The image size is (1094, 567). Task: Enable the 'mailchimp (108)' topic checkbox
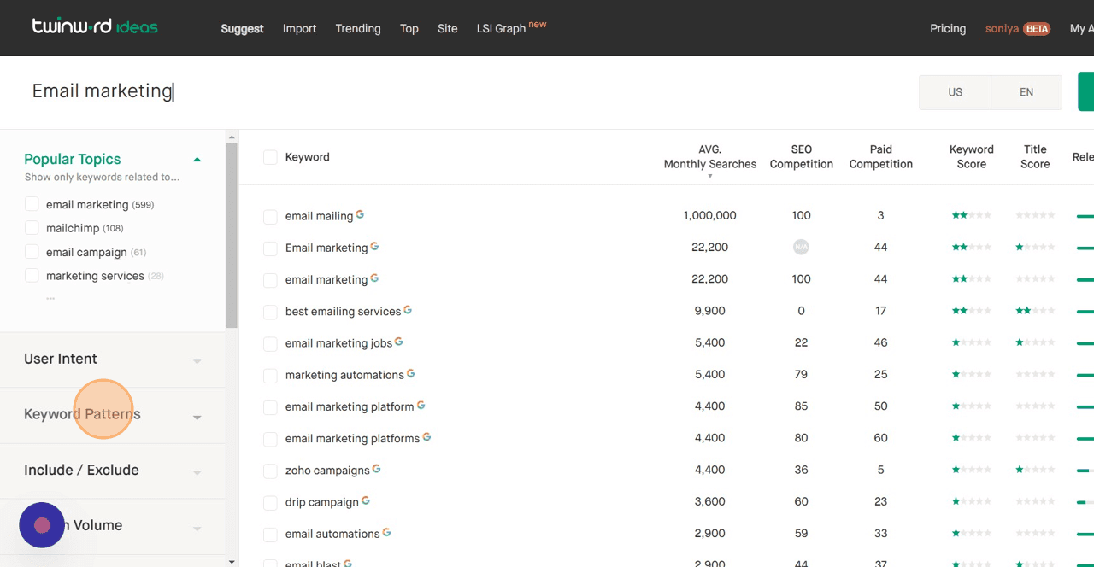(x=32, y=228)
